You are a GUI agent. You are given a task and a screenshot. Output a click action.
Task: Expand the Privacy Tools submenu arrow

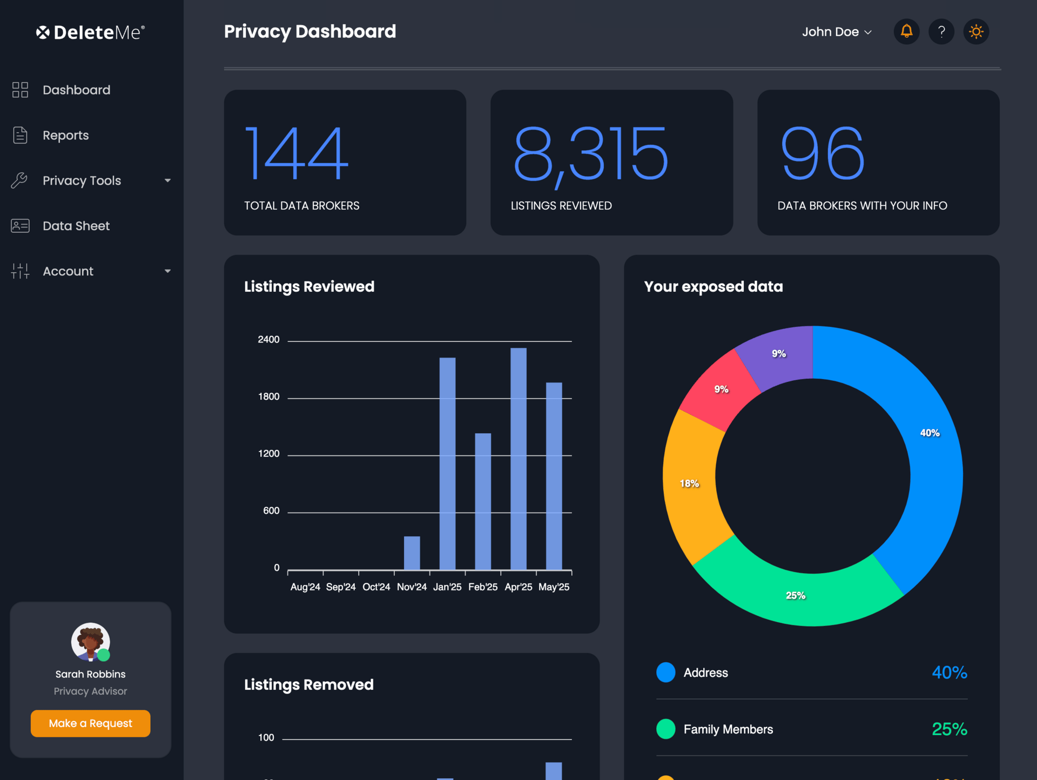click(167, 180)
